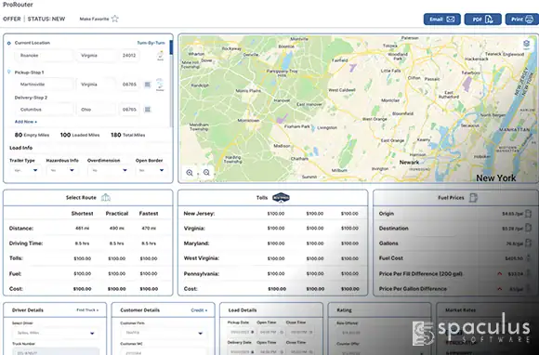Export the offer with the PDF button

482,20
